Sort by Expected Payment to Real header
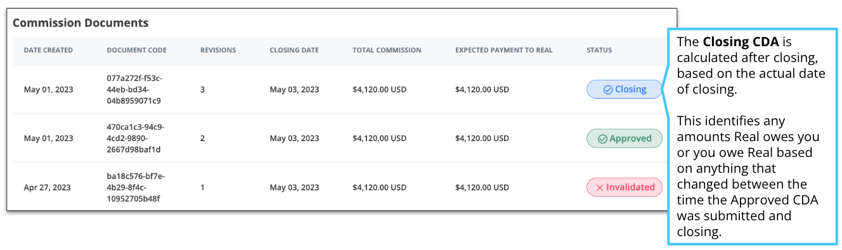The height and width of the screenshot is (250, 842). coord(504,50)
